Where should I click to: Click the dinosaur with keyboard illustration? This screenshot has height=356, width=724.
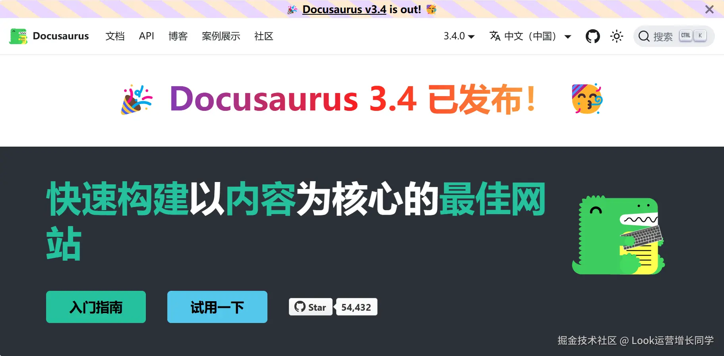click(x=618, y=235)
